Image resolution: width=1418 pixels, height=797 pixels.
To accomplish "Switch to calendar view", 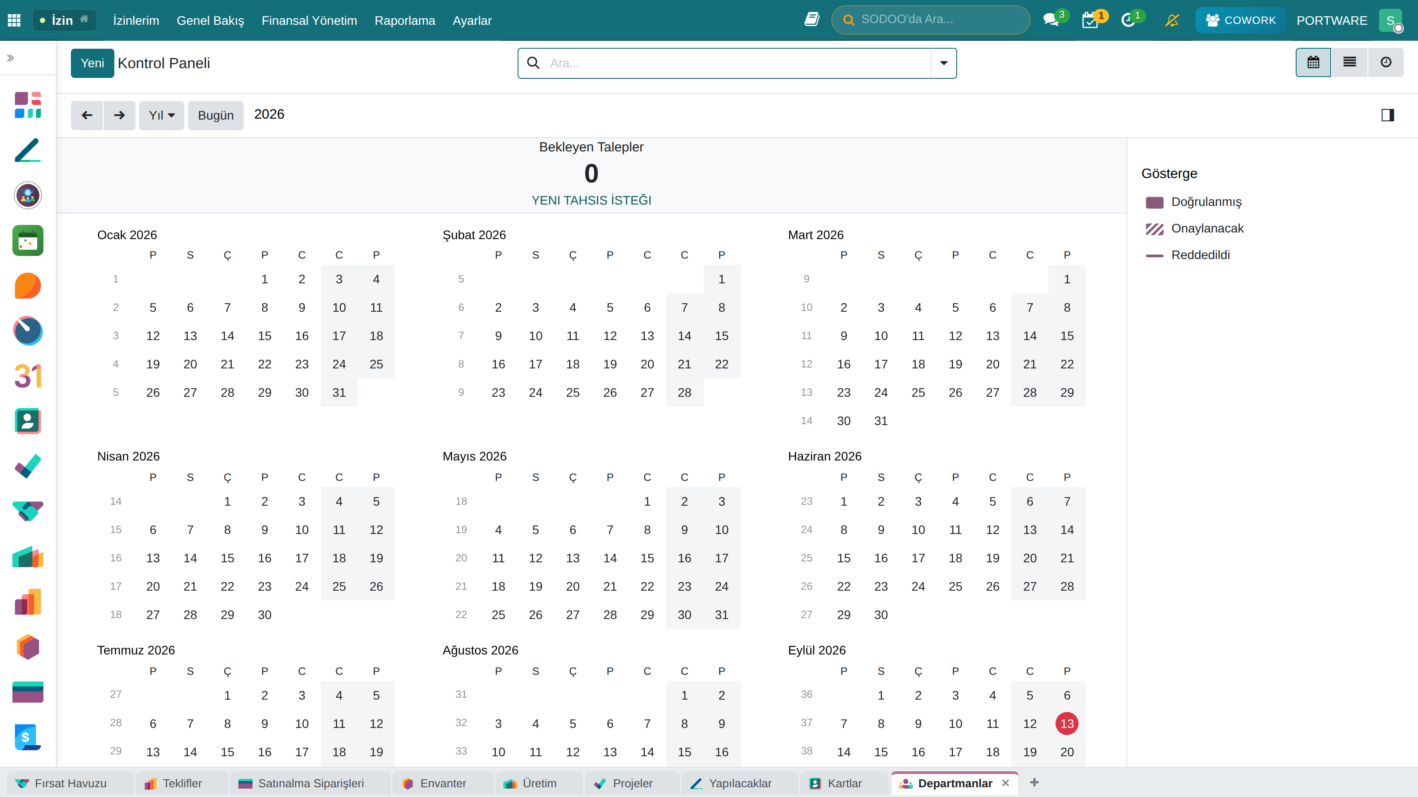I will 1313,62.
